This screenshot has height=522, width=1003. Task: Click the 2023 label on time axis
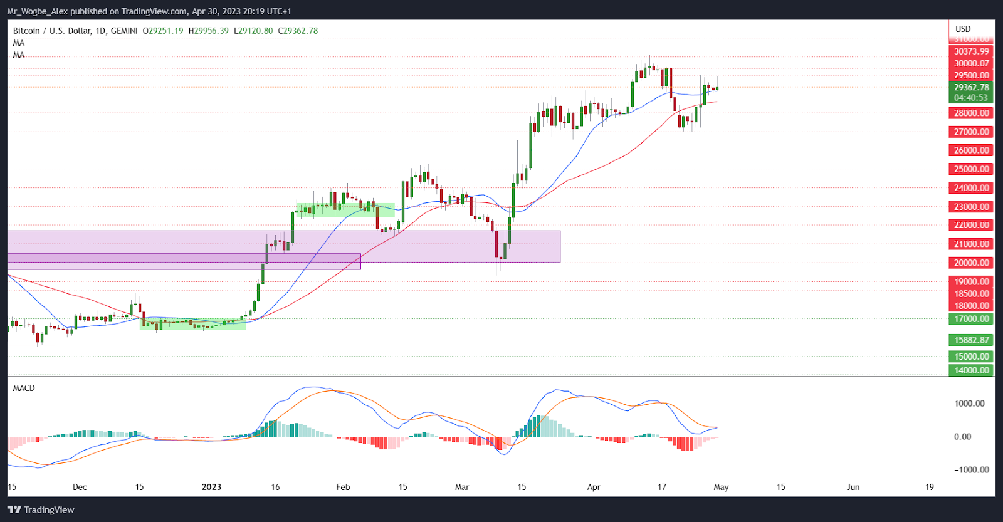pyautogui.click(x=211, y=487)
